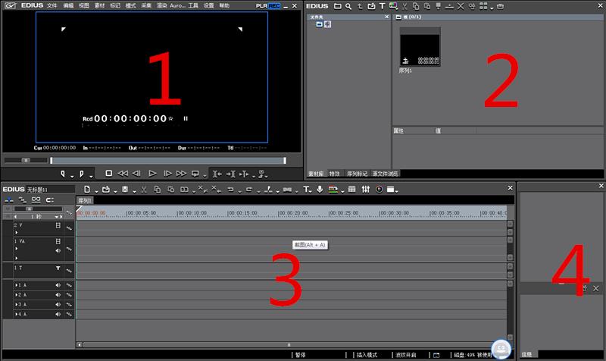Open the save project dropdown arrow
The height and width of the screenshot is (361, 606).
(x=134, y=192)
